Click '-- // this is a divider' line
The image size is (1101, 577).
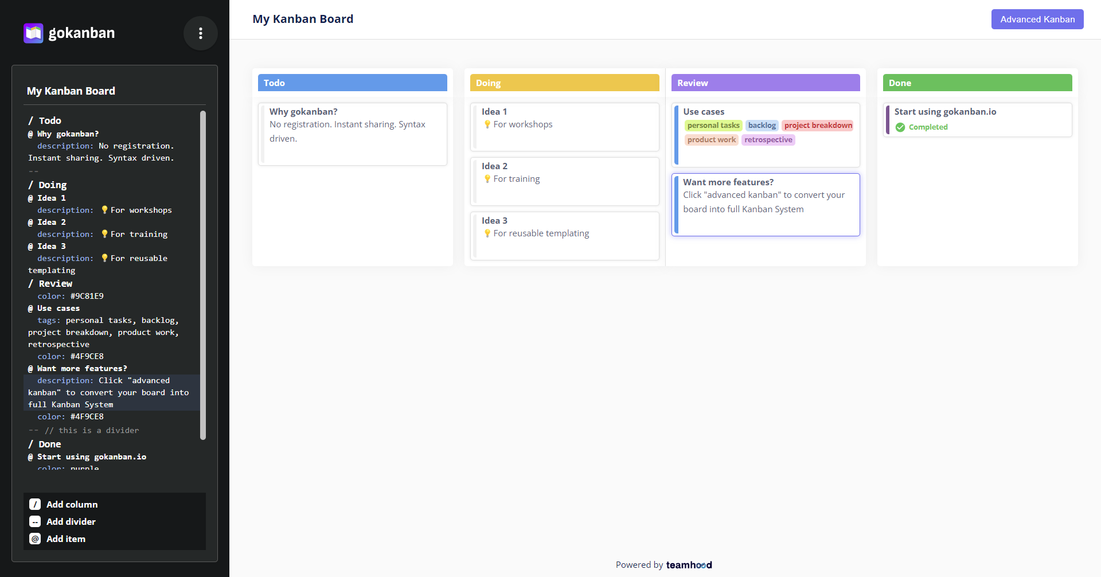tap(84, 430)
